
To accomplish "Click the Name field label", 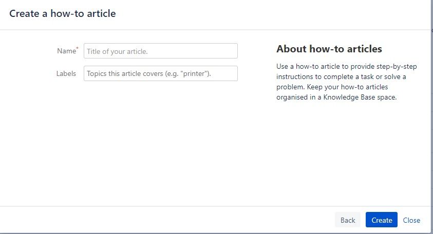I will 67,51.
